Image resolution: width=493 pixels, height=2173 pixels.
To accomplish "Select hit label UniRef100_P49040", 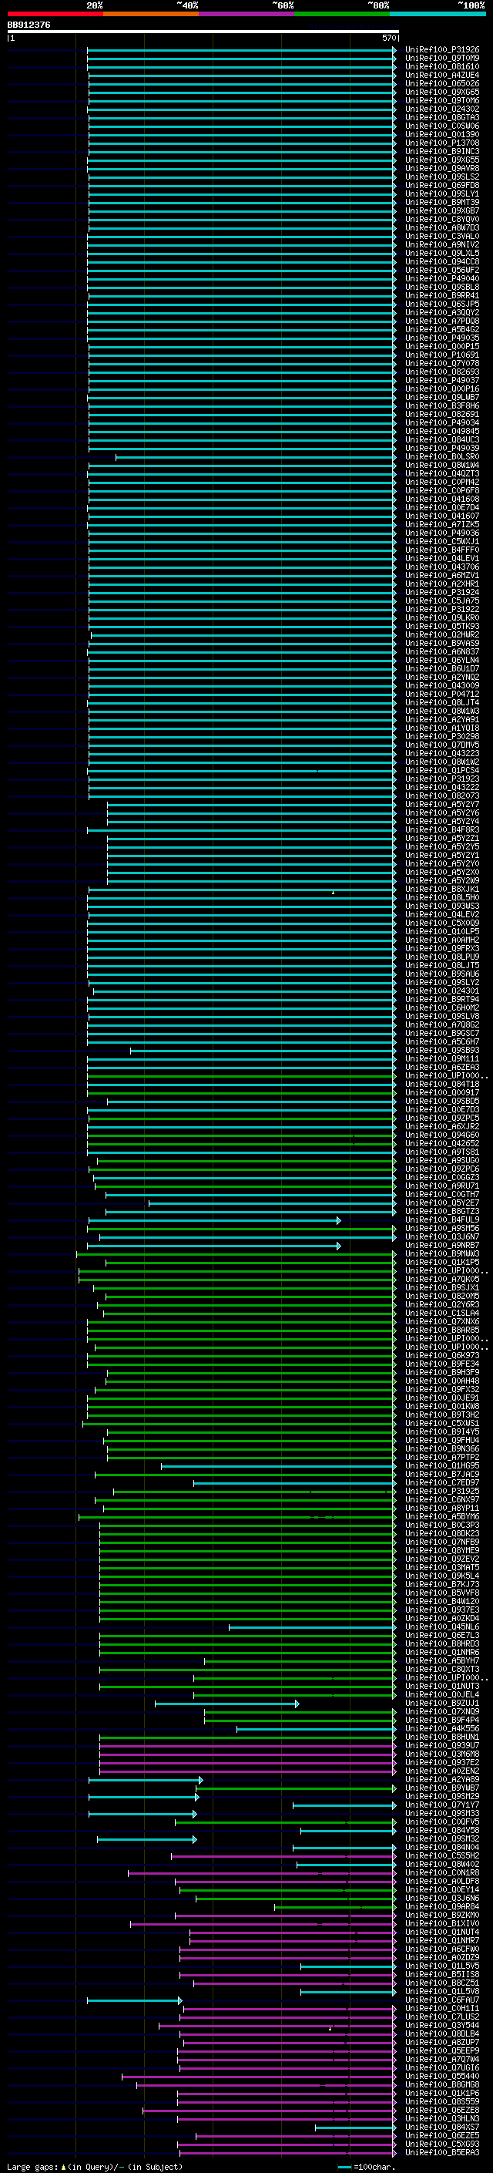I will point(442,278).
